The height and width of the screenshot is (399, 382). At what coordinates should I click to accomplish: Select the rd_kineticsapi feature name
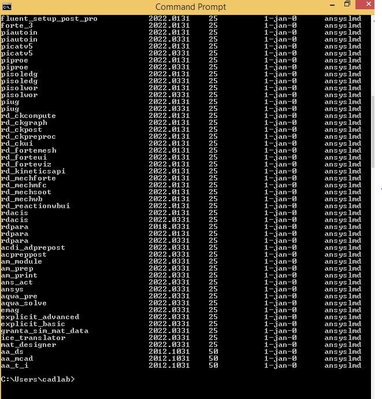click(x=33, y=171)
